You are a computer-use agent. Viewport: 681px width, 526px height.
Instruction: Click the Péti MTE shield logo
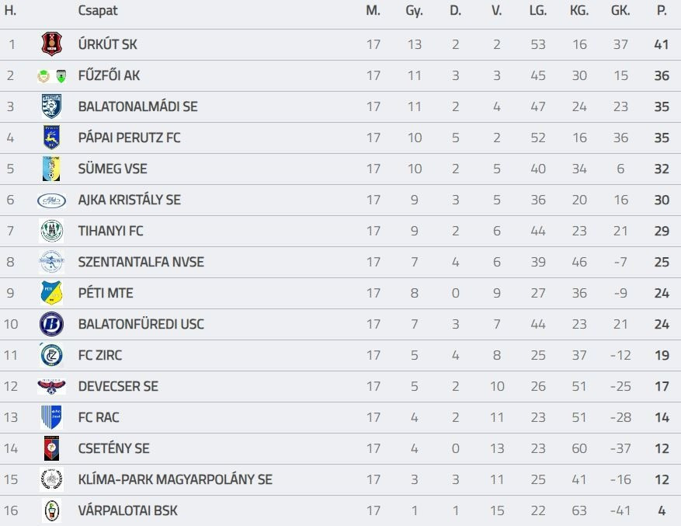tap(51, 293)
